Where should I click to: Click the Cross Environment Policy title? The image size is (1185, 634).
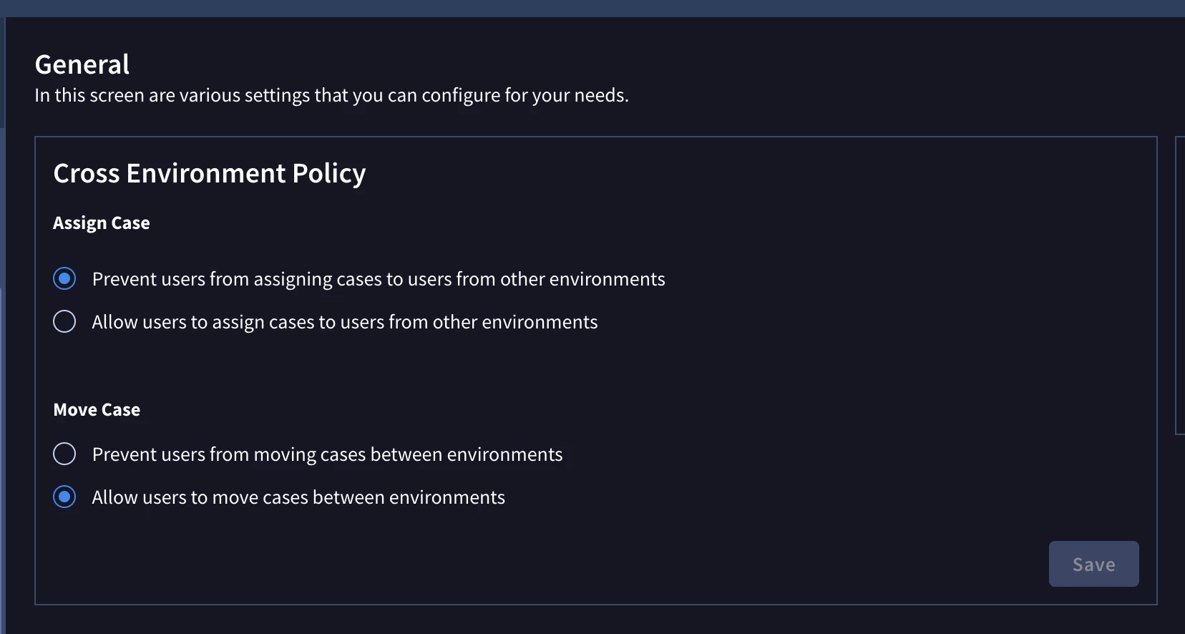pyautogui.click(x=210, y=173)
